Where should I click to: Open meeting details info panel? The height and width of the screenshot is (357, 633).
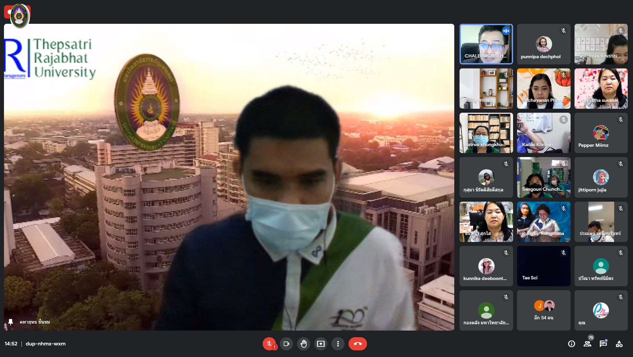(x=571, y=344)
